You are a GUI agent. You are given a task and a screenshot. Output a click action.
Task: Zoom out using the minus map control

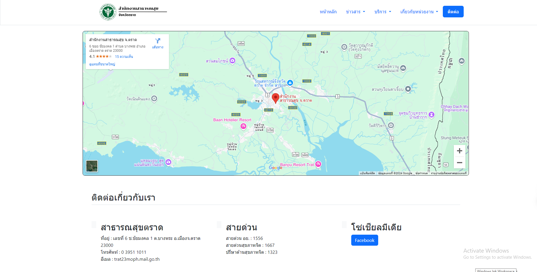coord(460,163)
